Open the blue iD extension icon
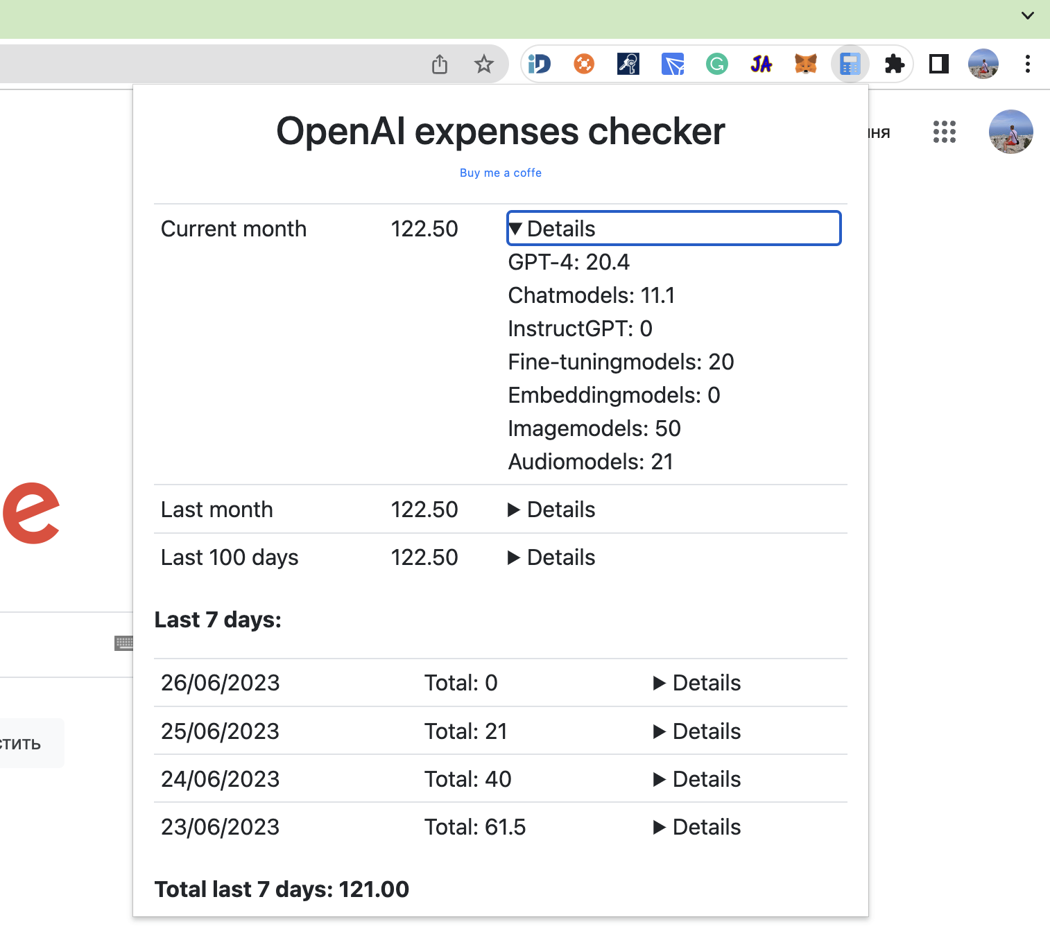Screen dimensions: 1050x940 point(539,64)
